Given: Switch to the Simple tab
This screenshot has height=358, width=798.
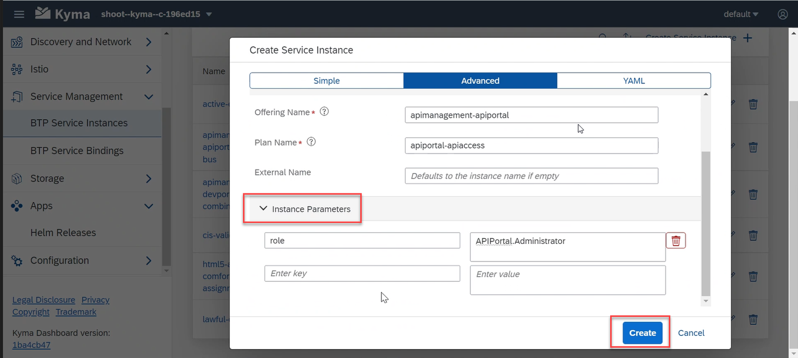Looking at the screenshot, I should pyautogui.click(x=326, y=80).
